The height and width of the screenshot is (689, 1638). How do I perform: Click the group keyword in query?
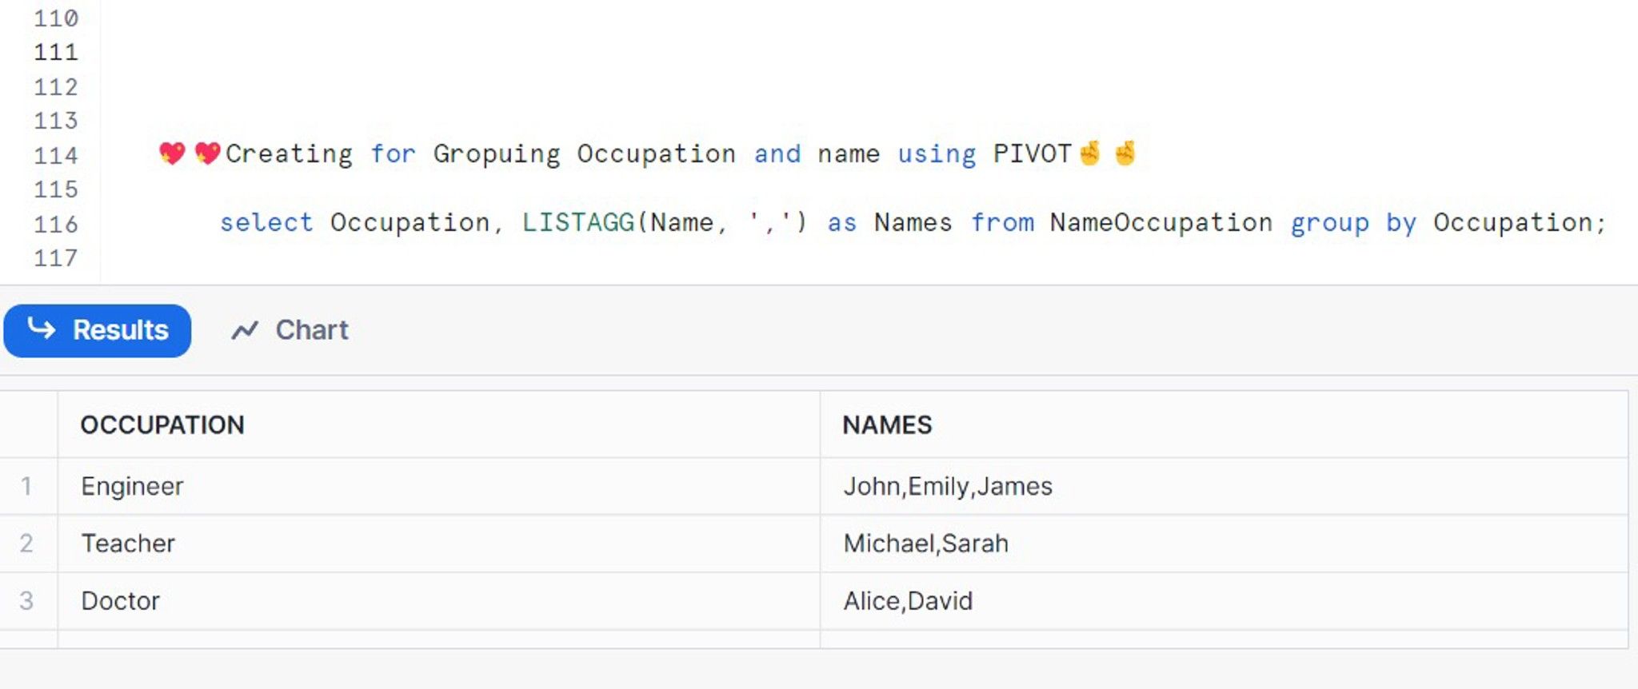(1329, 223)
